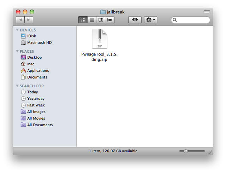The width and height of the screenshot is (226, 173).
Task: Click in the Finder search field
Action: pos(192,20)
